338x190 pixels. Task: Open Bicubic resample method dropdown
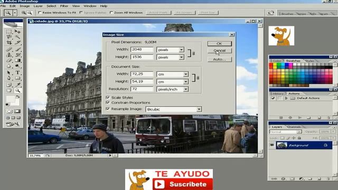point(199,109)
